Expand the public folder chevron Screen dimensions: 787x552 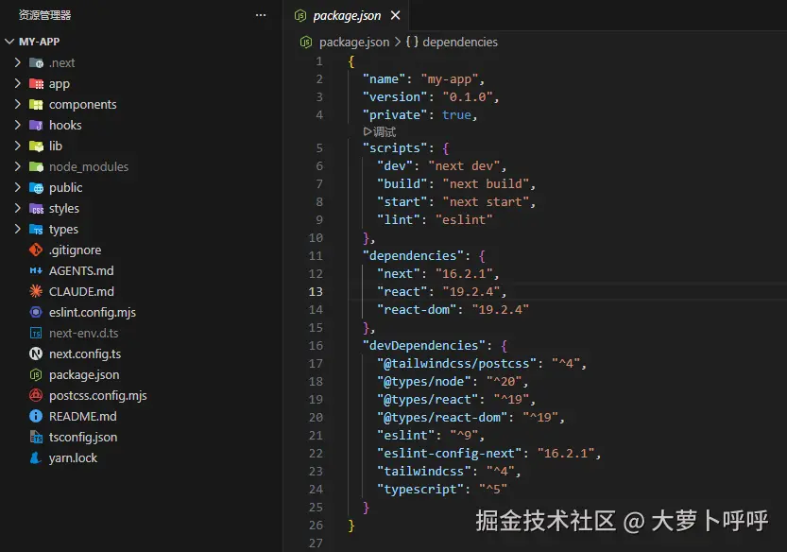pyautogui.click(x=18, y=187)
